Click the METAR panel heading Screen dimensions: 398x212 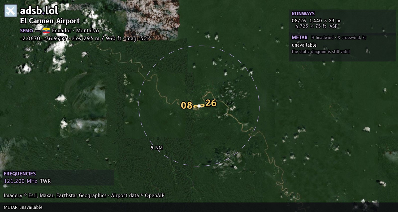(300, 38)
